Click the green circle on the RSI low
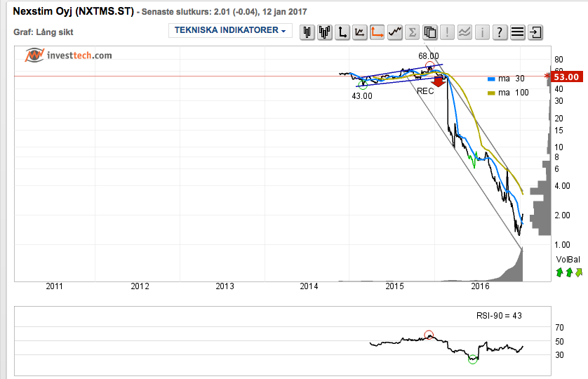The width and height of the screenshot is (588, 379). (472, 359)
